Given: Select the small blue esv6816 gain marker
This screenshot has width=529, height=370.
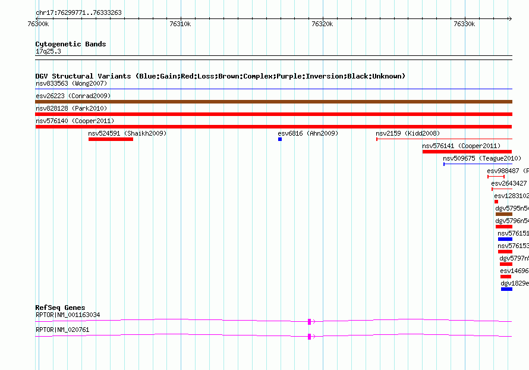Looking at the screenshot, I should click(x=280, y=139).
